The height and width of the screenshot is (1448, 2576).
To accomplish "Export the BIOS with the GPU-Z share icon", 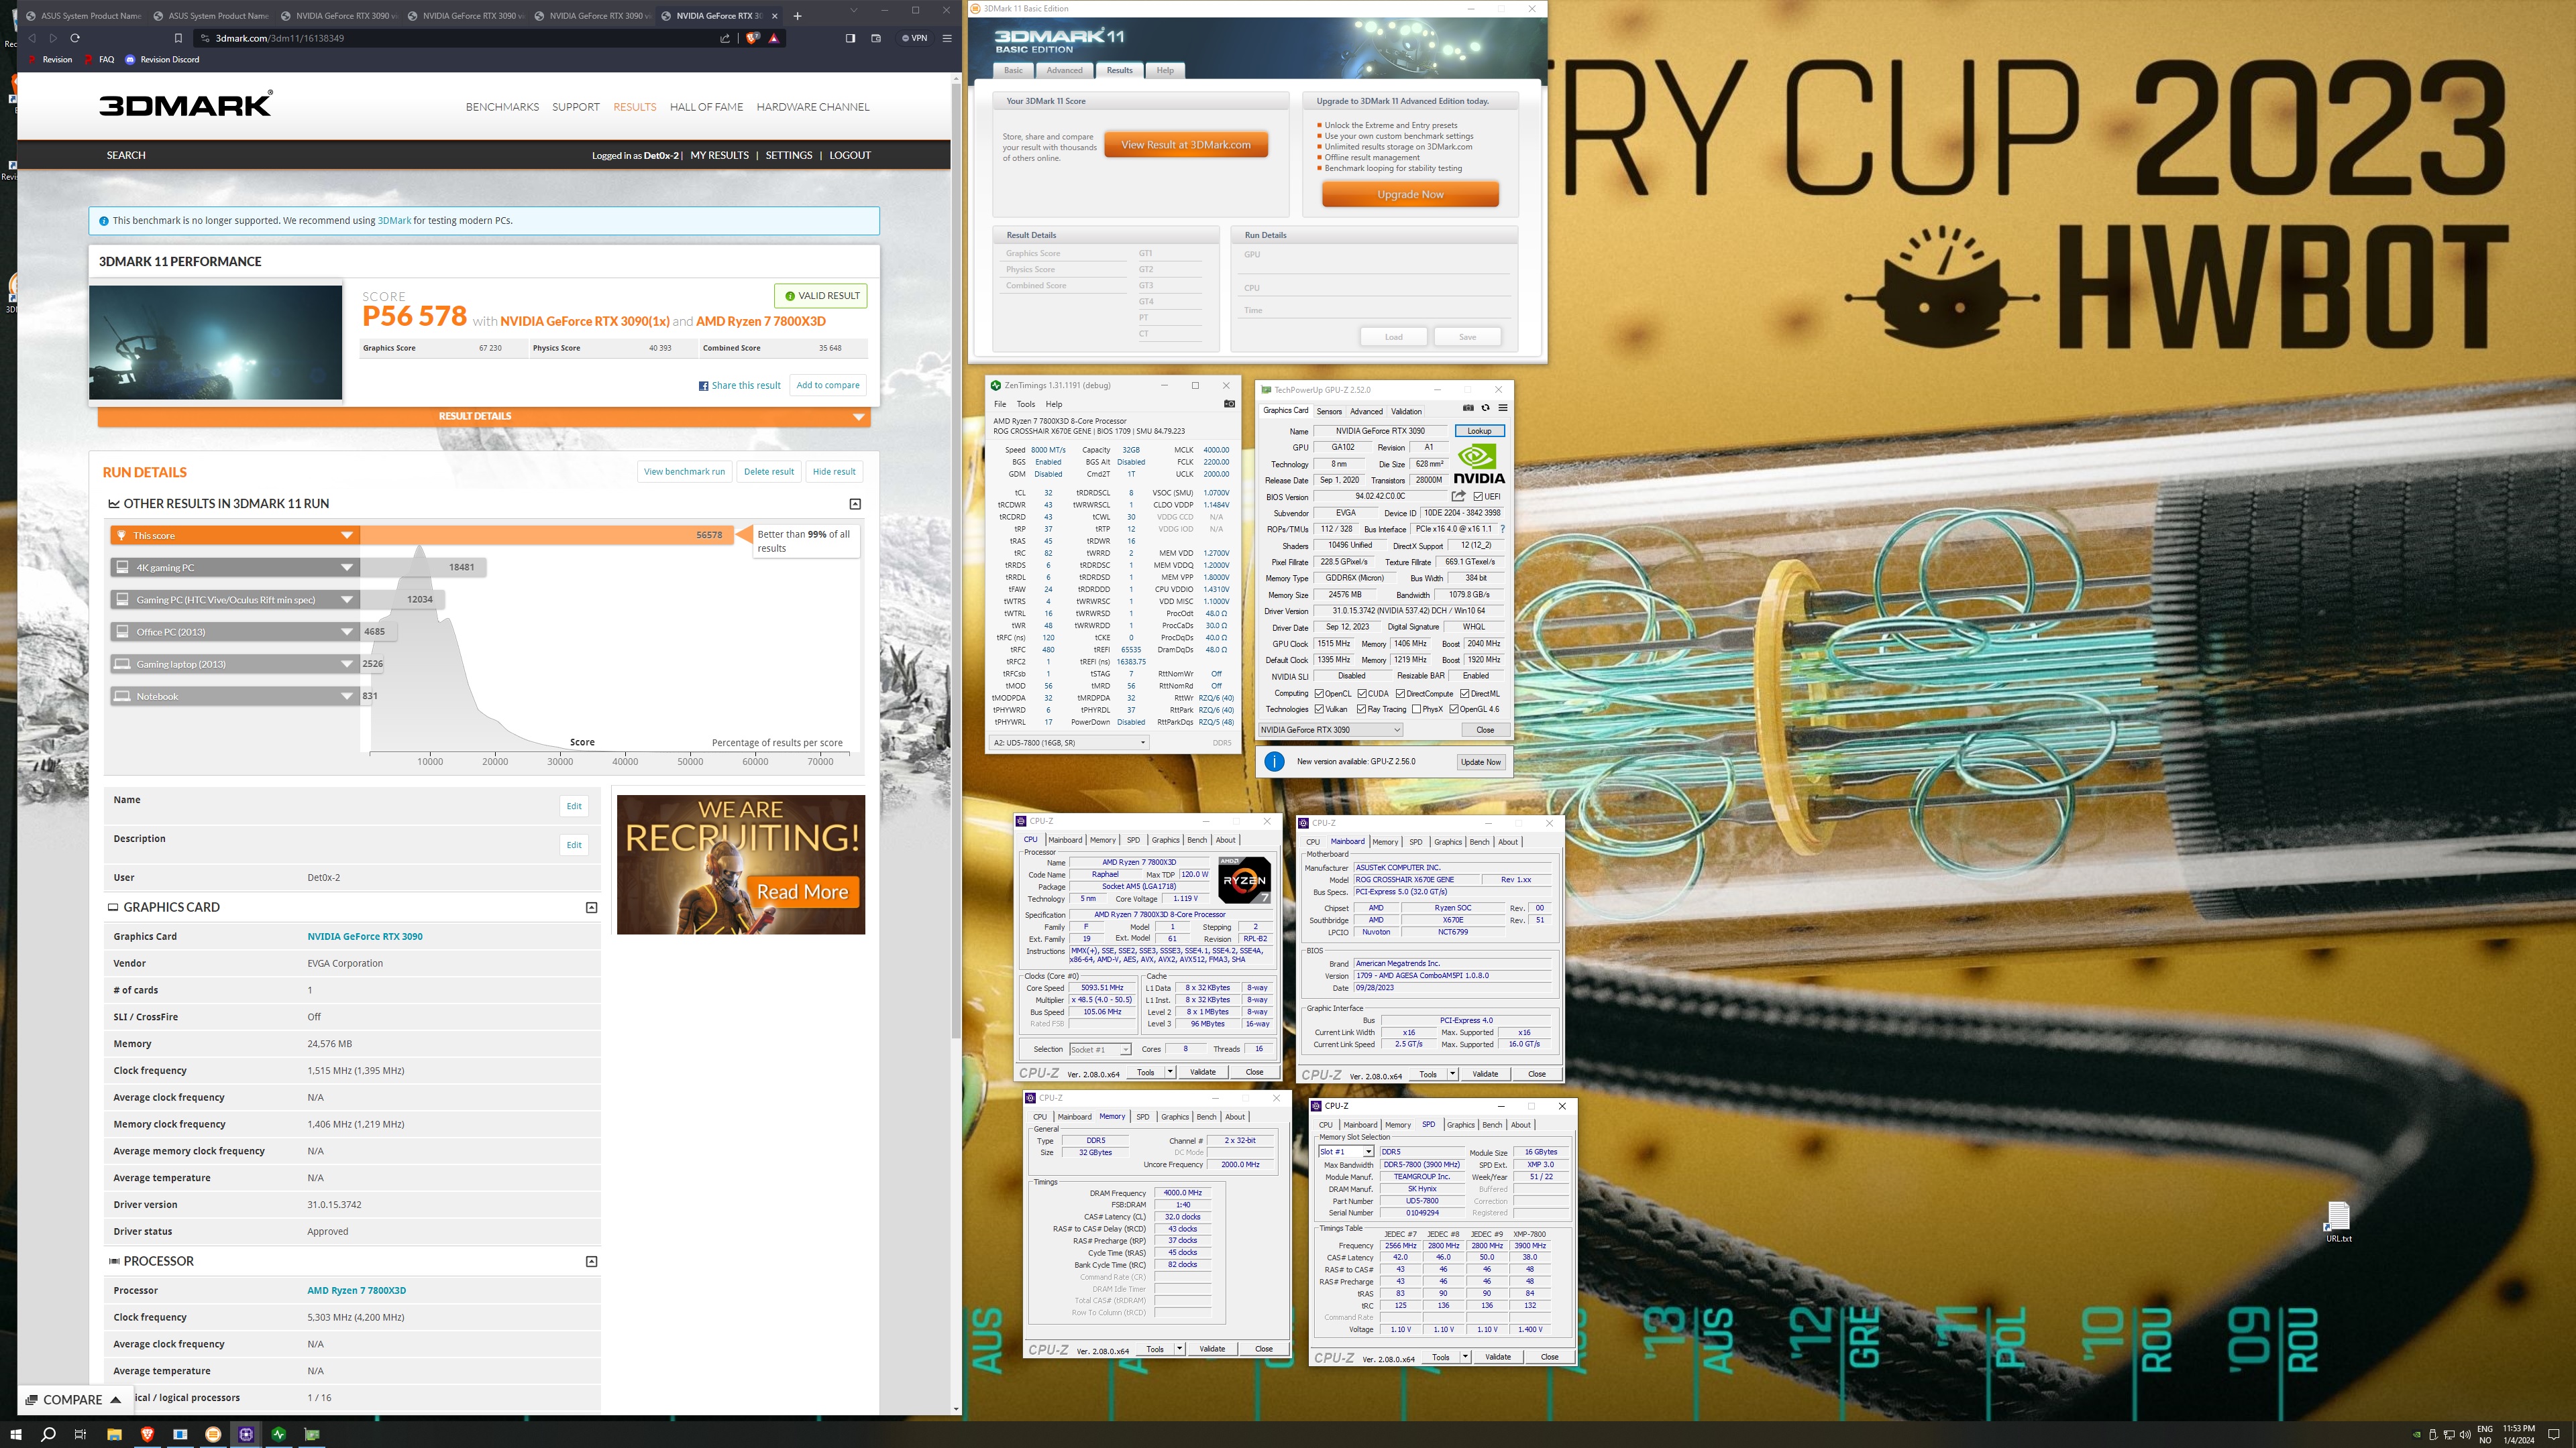I will 1459,495.
